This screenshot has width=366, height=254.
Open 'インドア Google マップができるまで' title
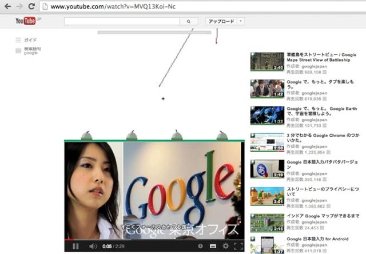323,216
